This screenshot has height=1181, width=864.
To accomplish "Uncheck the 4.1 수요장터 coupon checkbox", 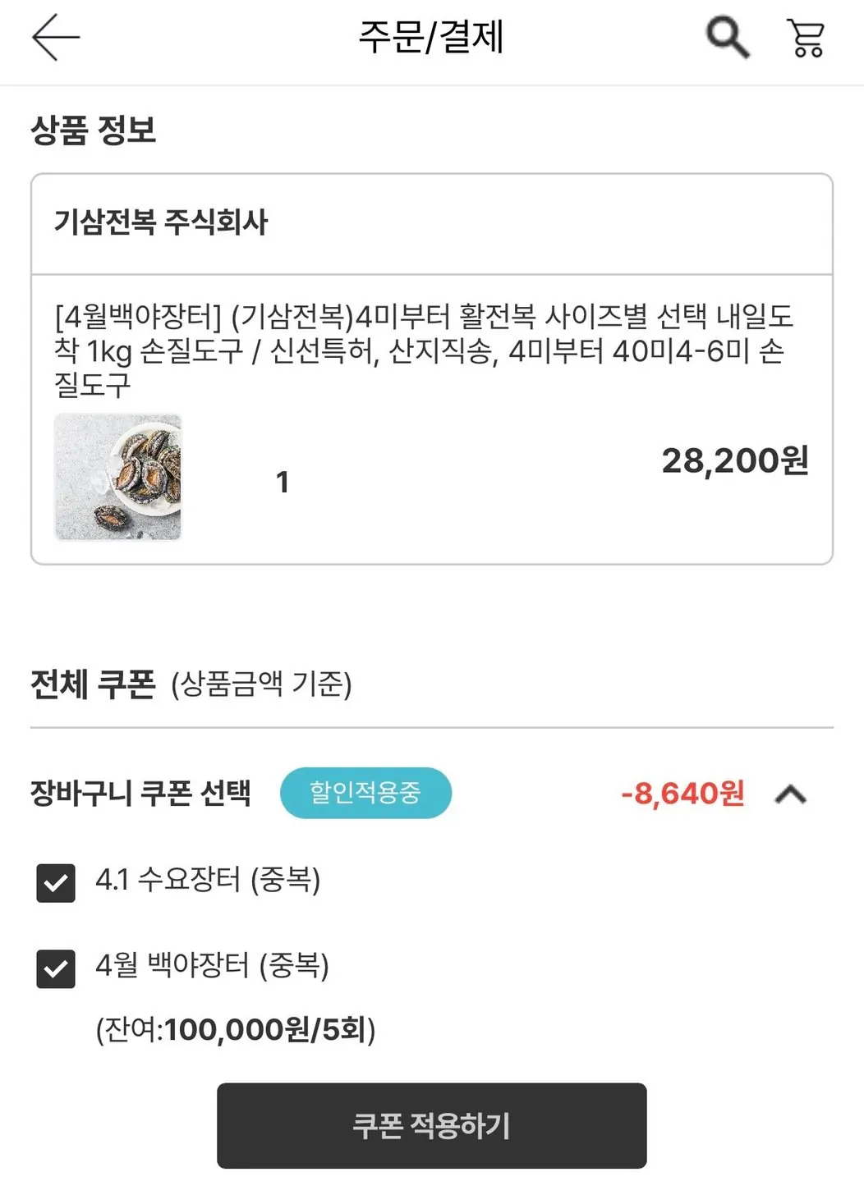I will tap(56, 883).
